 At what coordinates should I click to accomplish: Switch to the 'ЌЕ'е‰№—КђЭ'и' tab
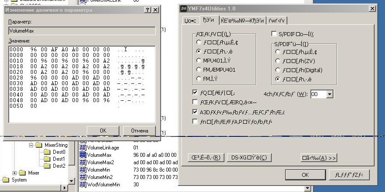(242, 21)
